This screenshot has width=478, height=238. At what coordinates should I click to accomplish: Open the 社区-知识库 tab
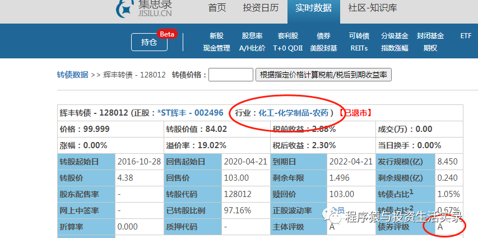pos(373,8)
